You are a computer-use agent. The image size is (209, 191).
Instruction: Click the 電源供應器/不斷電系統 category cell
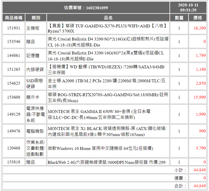pos(36,114)
